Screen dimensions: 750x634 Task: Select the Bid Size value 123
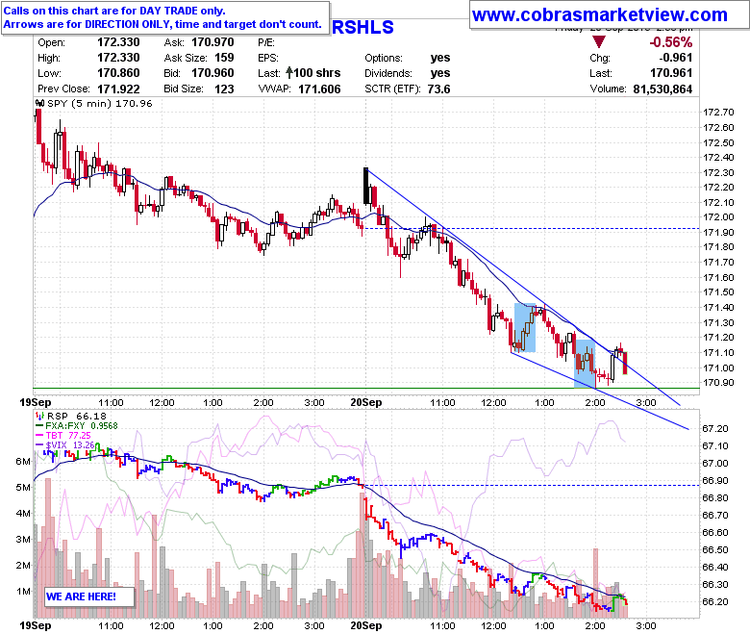(224, 89)
